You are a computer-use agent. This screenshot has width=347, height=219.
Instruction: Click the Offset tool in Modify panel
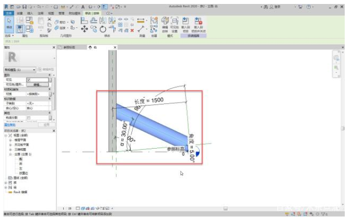click(x=94, y=21)
